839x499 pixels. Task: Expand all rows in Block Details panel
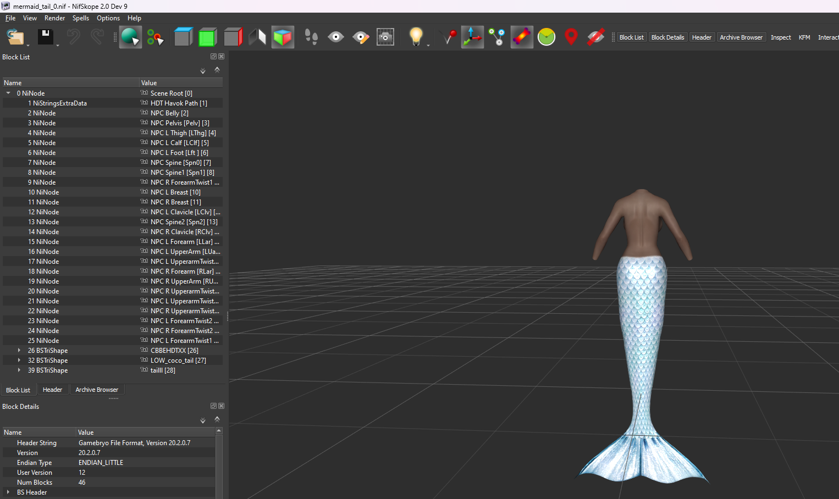[203, 420]
